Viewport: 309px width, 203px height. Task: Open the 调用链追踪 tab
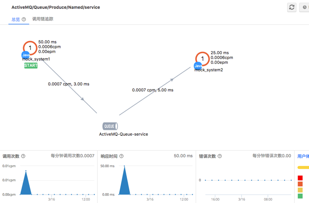point(43,19)
